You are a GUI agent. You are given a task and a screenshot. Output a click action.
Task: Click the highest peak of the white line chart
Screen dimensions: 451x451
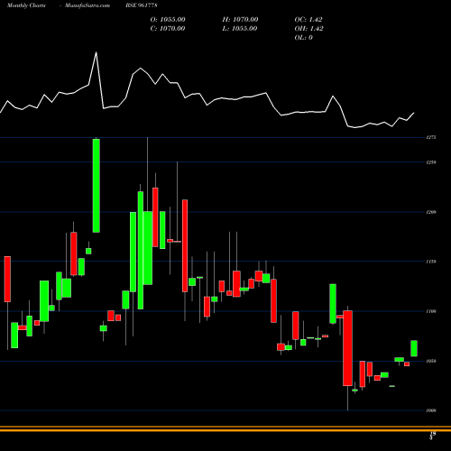pyautogui.click(x=97, y=52)
